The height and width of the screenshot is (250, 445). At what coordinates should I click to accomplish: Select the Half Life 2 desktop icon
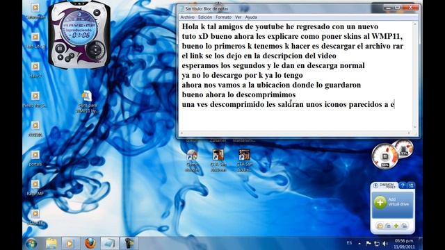(x=35, y=40)
